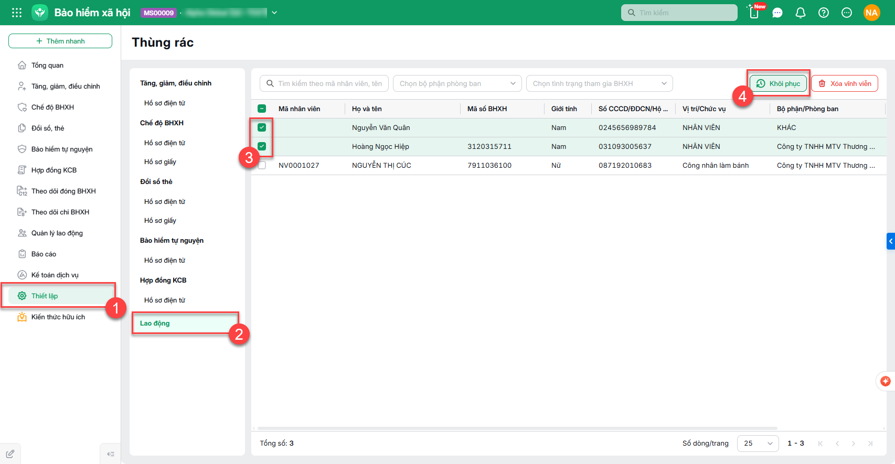The height and width of the screenshot is (464, 895).
Task: Open the chat messages icon
Action: pyautogui.click(x=777, y=13)
